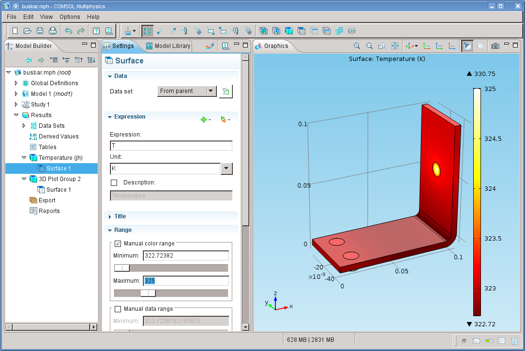Screen dimensions: 525x351
Task: Tick the Description checkbox
Action: pyautogui.click(x=114, y=183)
